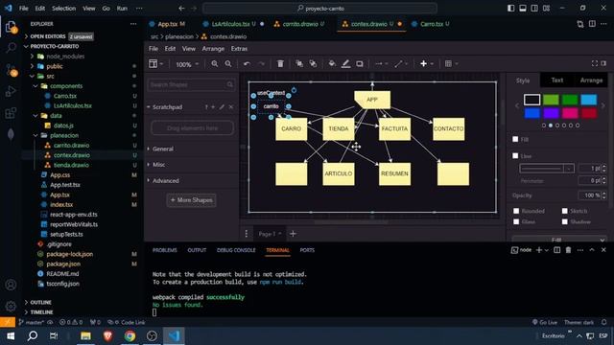Open the 100% zoom dropdown
Screen dimensions: 614x345
(187, 64)
